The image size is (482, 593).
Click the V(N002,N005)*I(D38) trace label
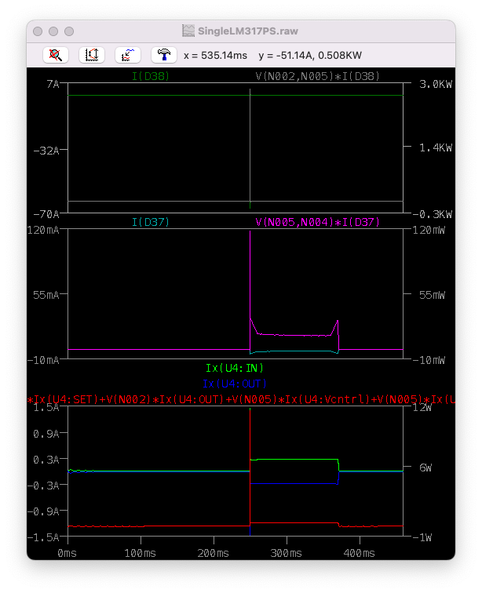tap(317, 76)
